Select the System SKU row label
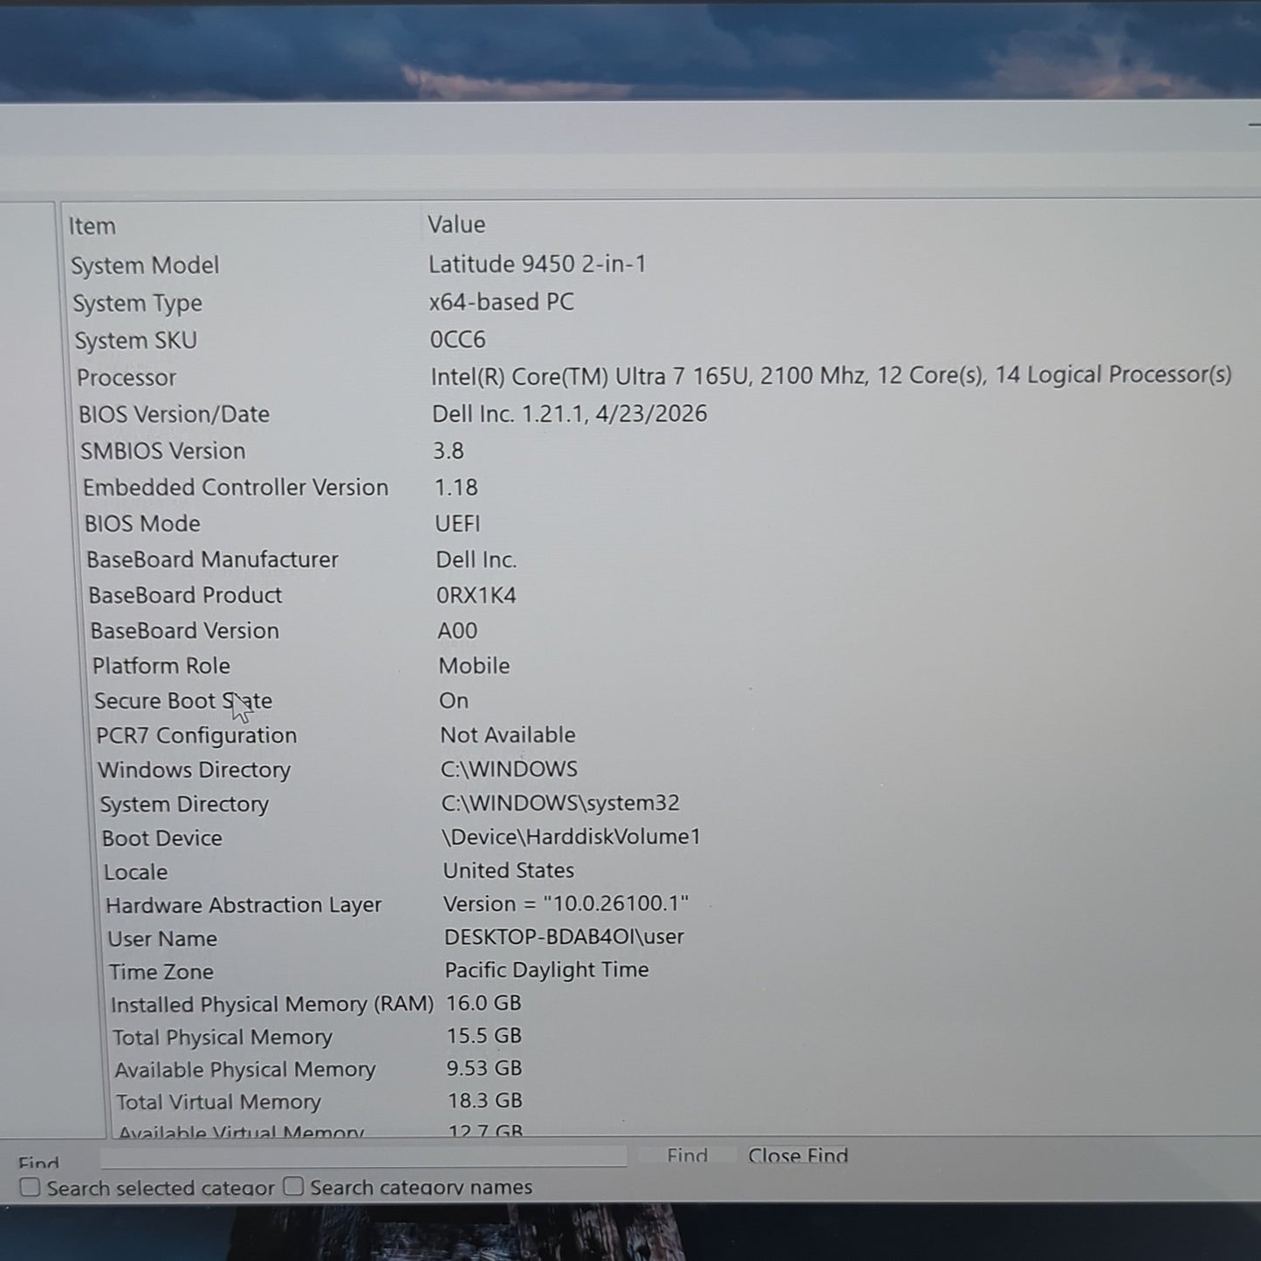The height and width of the screenshot is (1261, 1261). (x=136, y=340)
